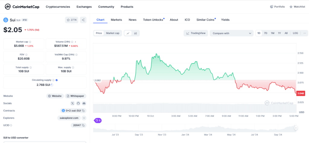
Task: Click the Max. supply info icon
Action: 73,67
